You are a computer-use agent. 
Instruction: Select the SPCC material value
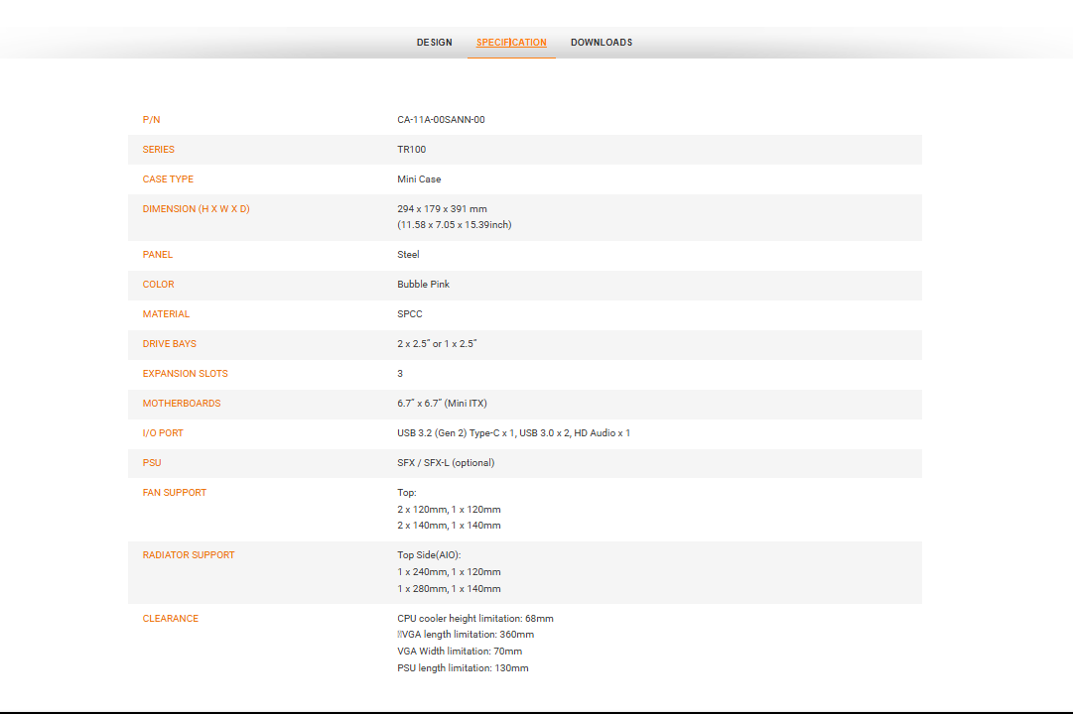pyautogui.click(x=409, y=314)
